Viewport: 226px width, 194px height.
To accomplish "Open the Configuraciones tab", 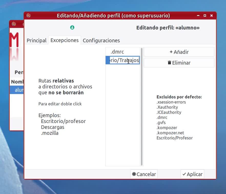I will (101, 41).
